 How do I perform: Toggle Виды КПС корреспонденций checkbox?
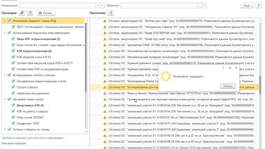click(x=13, y=39)
